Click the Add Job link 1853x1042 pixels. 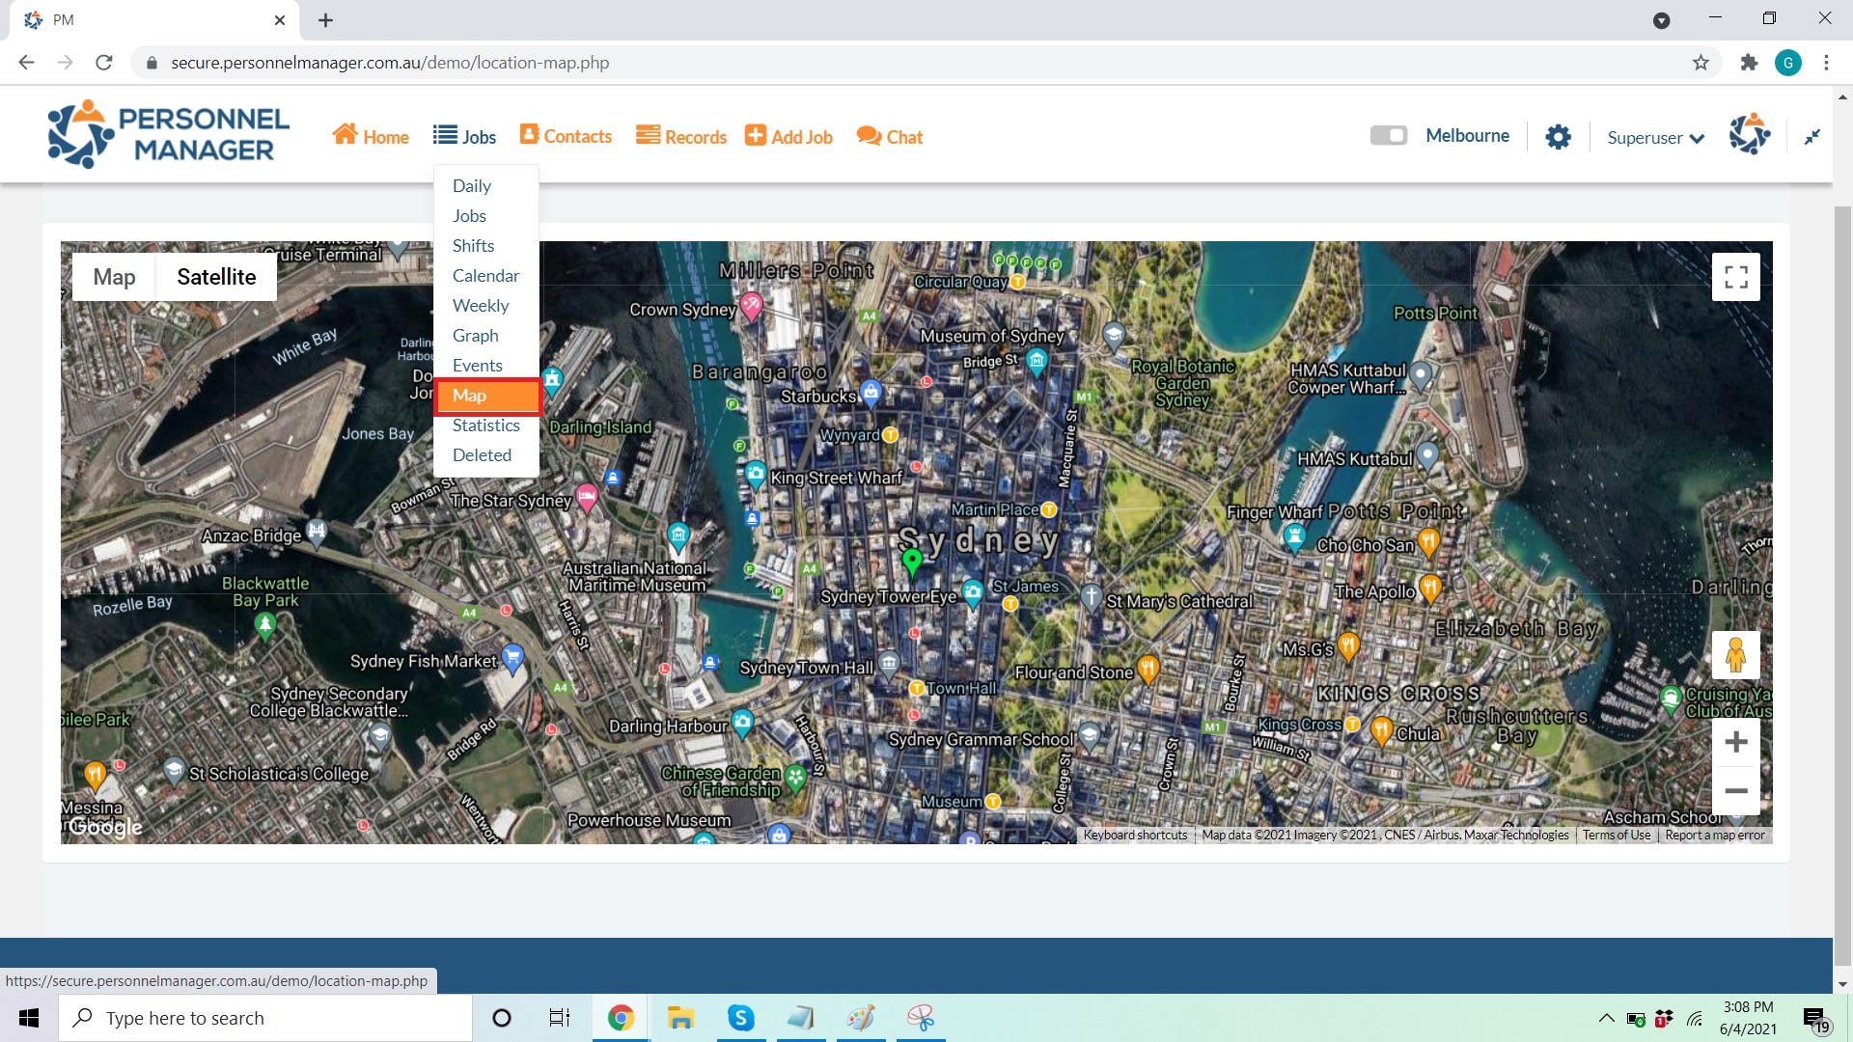click(788, 137)
